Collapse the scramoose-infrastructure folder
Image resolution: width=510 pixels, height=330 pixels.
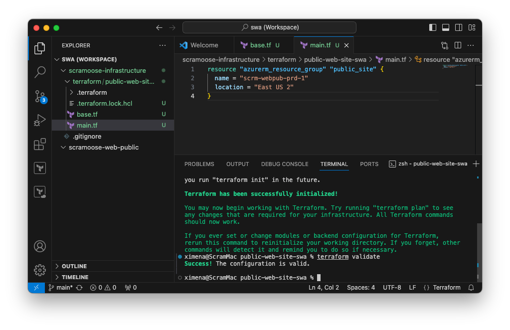tap(113, 71)
